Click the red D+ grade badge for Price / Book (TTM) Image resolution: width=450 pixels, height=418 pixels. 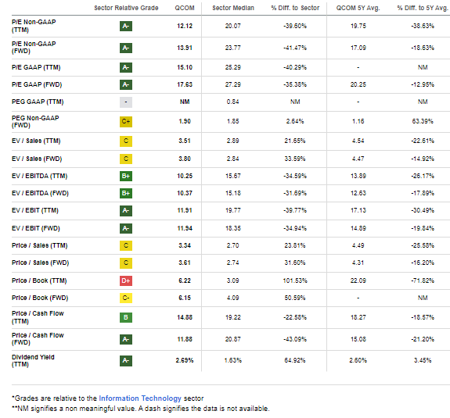126,280
